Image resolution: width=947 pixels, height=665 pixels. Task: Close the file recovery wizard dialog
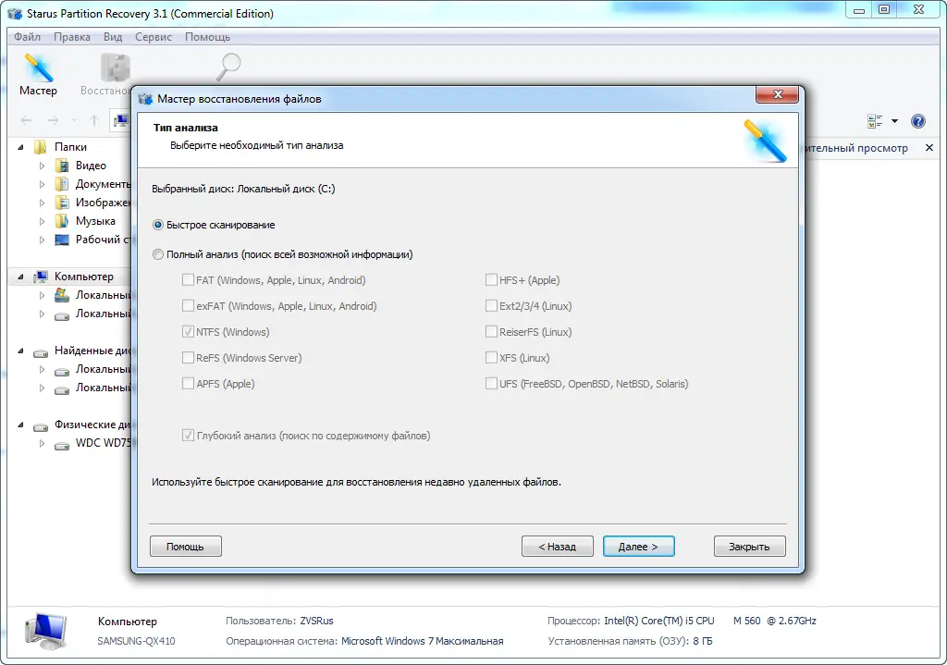point(777,94)
